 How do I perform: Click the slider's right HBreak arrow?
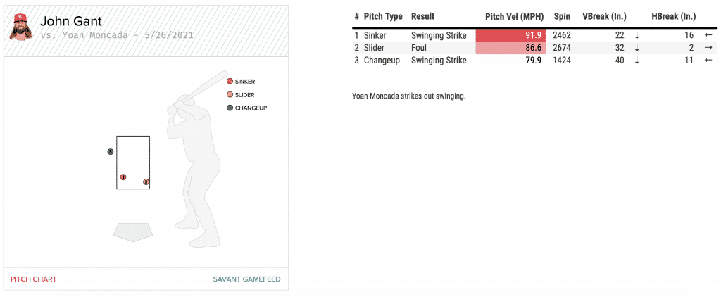click(708, 48)
